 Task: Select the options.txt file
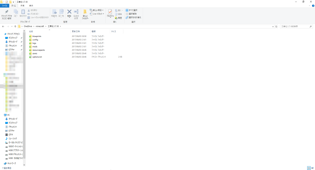tap(37, 57)
